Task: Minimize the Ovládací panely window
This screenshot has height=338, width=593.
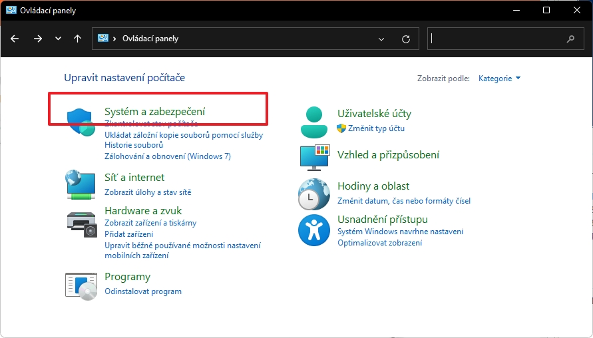Action: [516, 10]
